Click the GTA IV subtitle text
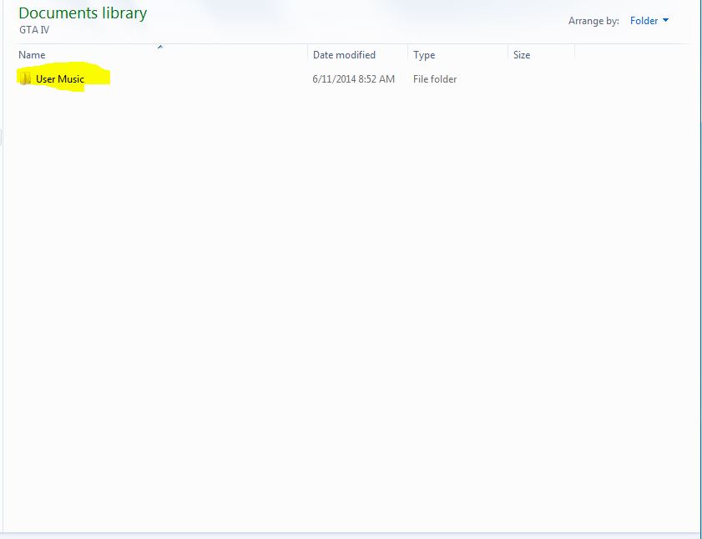 tap(34, 30)
